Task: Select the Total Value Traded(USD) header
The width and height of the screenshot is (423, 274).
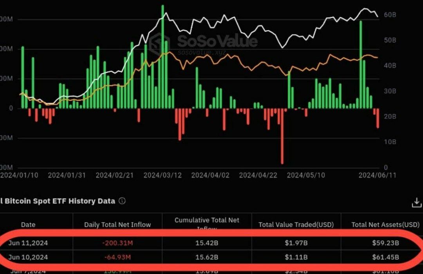Action: [296, 225]
